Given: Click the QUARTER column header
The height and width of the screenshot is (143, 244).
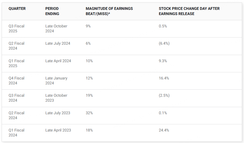Looking at the screenshot, I should 17,8.
